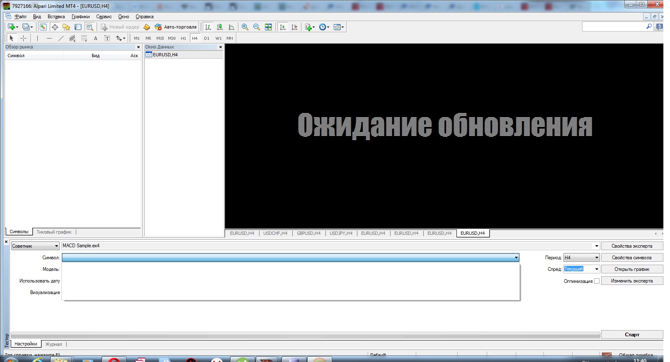Toggle the Авто-торговля button
The image size is (670, 362).
tap(175, 27)
